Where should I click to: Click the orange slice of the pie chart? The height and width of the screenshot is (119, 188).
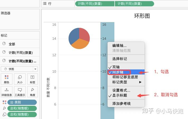point(80,44)
